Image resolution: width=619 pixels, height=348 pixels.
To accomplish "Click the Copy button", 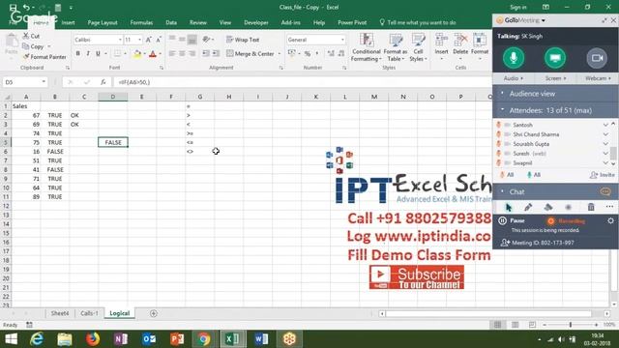I will point(34,46).
